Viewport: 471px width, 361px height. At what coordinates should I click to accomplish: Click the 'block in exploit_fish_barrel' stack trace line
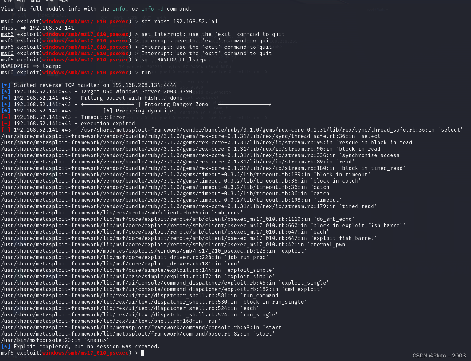[x=203, y=225]
